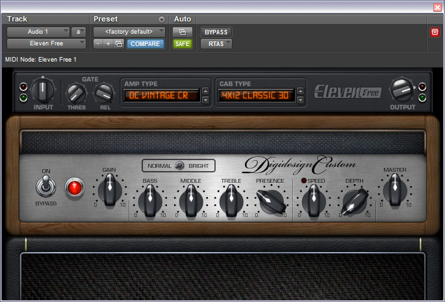Click the tremolo DEPTH knob

pos(355,202)
